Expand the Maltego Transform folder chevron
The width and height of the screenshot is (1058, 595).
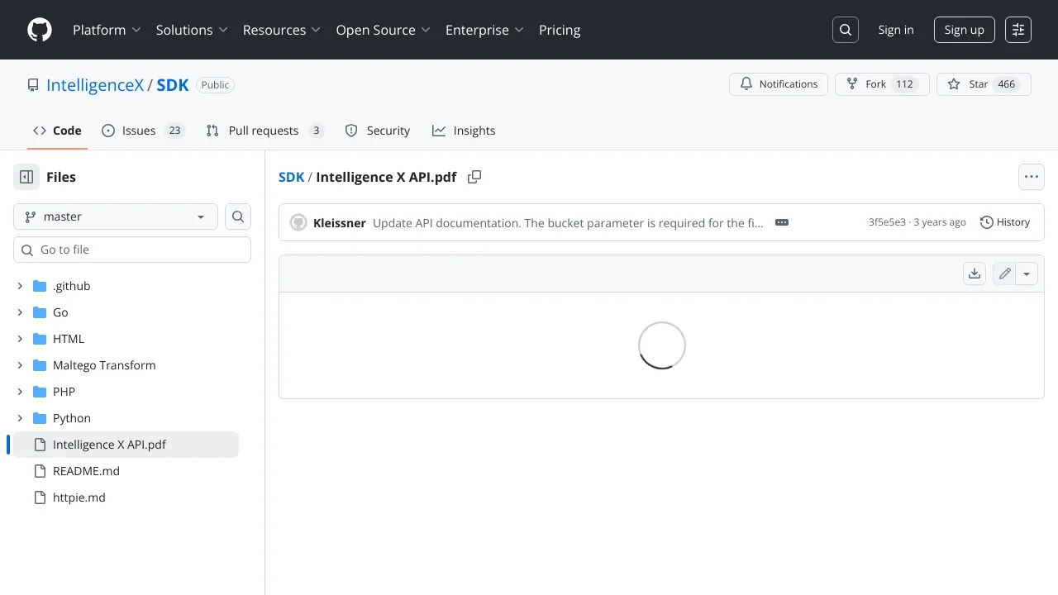(20, 365)
